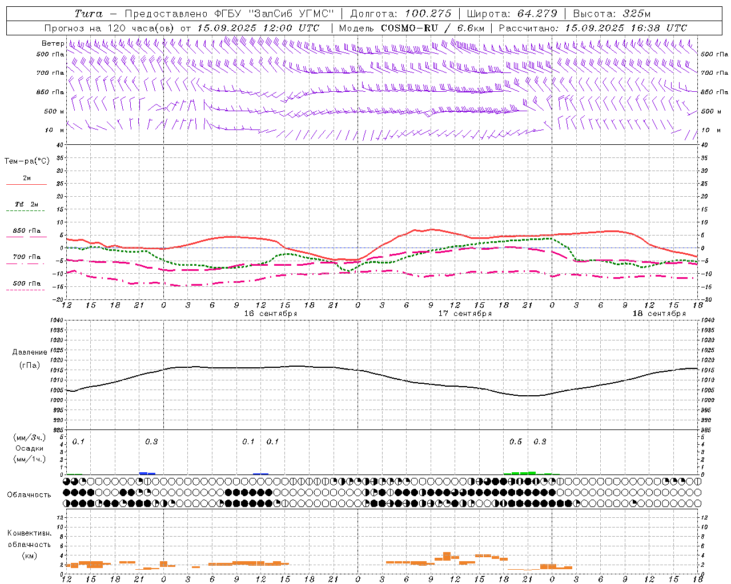Click the "Конвективн." convective panel label
The width and height of the screenshot is (731, 584).
29,533
